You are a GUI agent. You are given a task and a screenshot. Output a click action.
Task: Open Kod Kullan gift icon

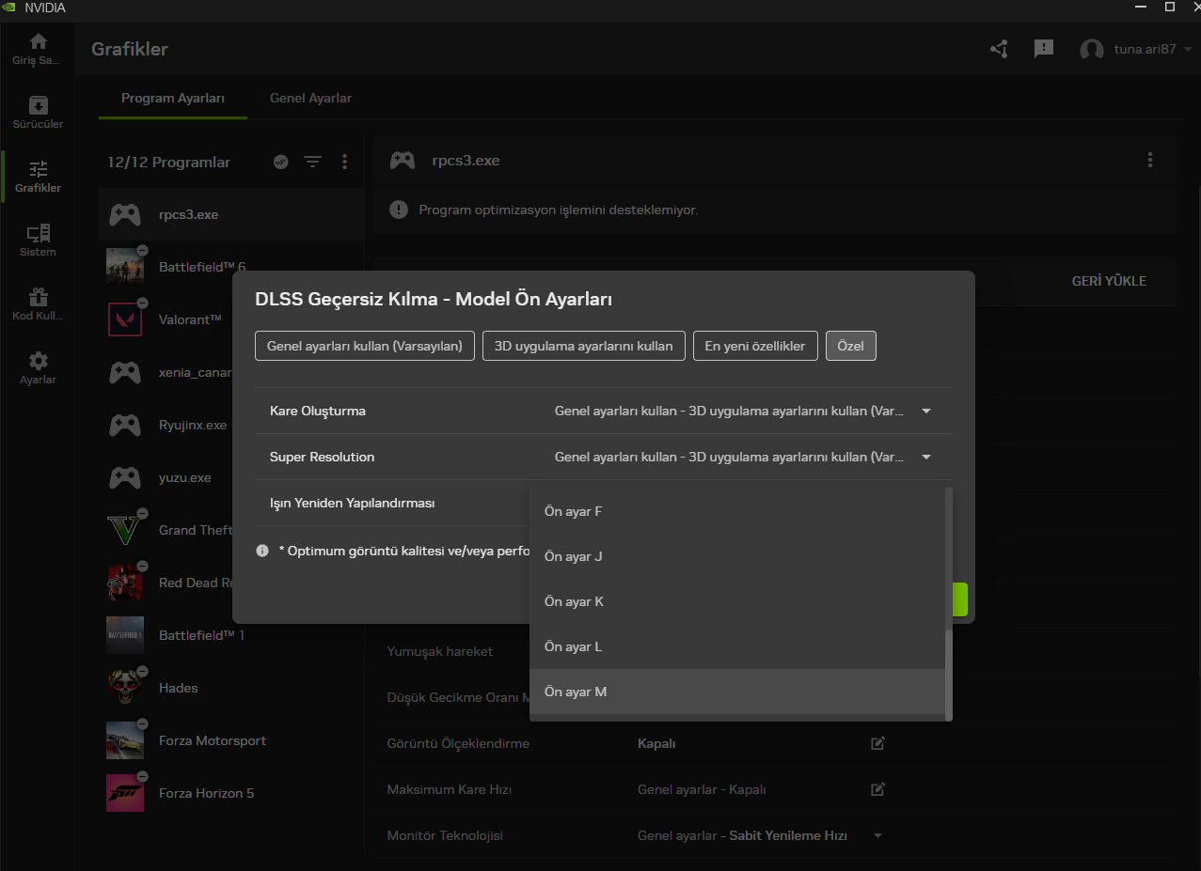tap(38, 303)
